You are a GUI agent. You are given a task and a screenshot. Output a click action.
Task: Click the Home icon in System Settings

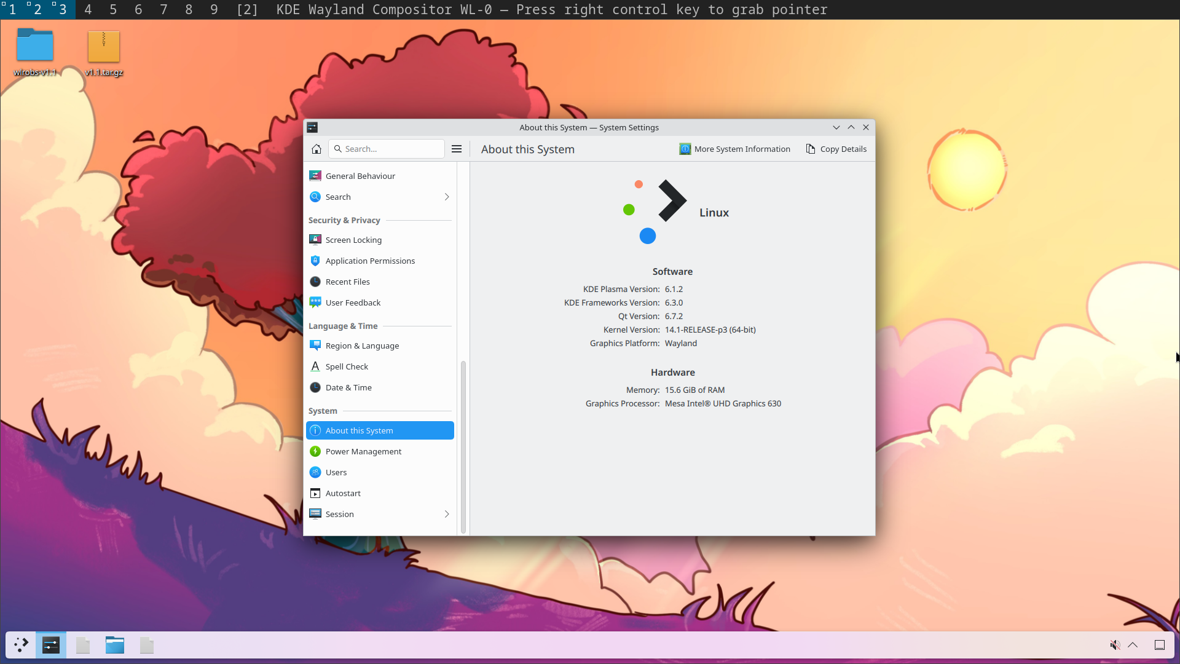(317, 149)
